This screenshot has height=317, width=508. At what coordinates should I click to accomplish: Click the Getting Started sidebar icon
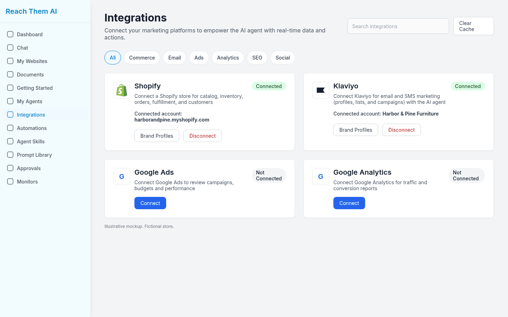pos(10,88)
